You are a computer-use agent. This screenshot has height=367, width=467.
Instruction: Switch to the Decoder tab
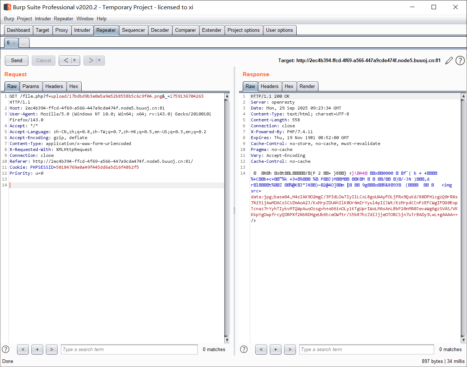[x=160, y=30]
